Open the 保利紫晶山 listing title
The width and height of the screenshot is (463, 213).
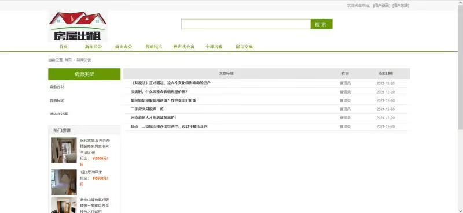pos(95,146)
